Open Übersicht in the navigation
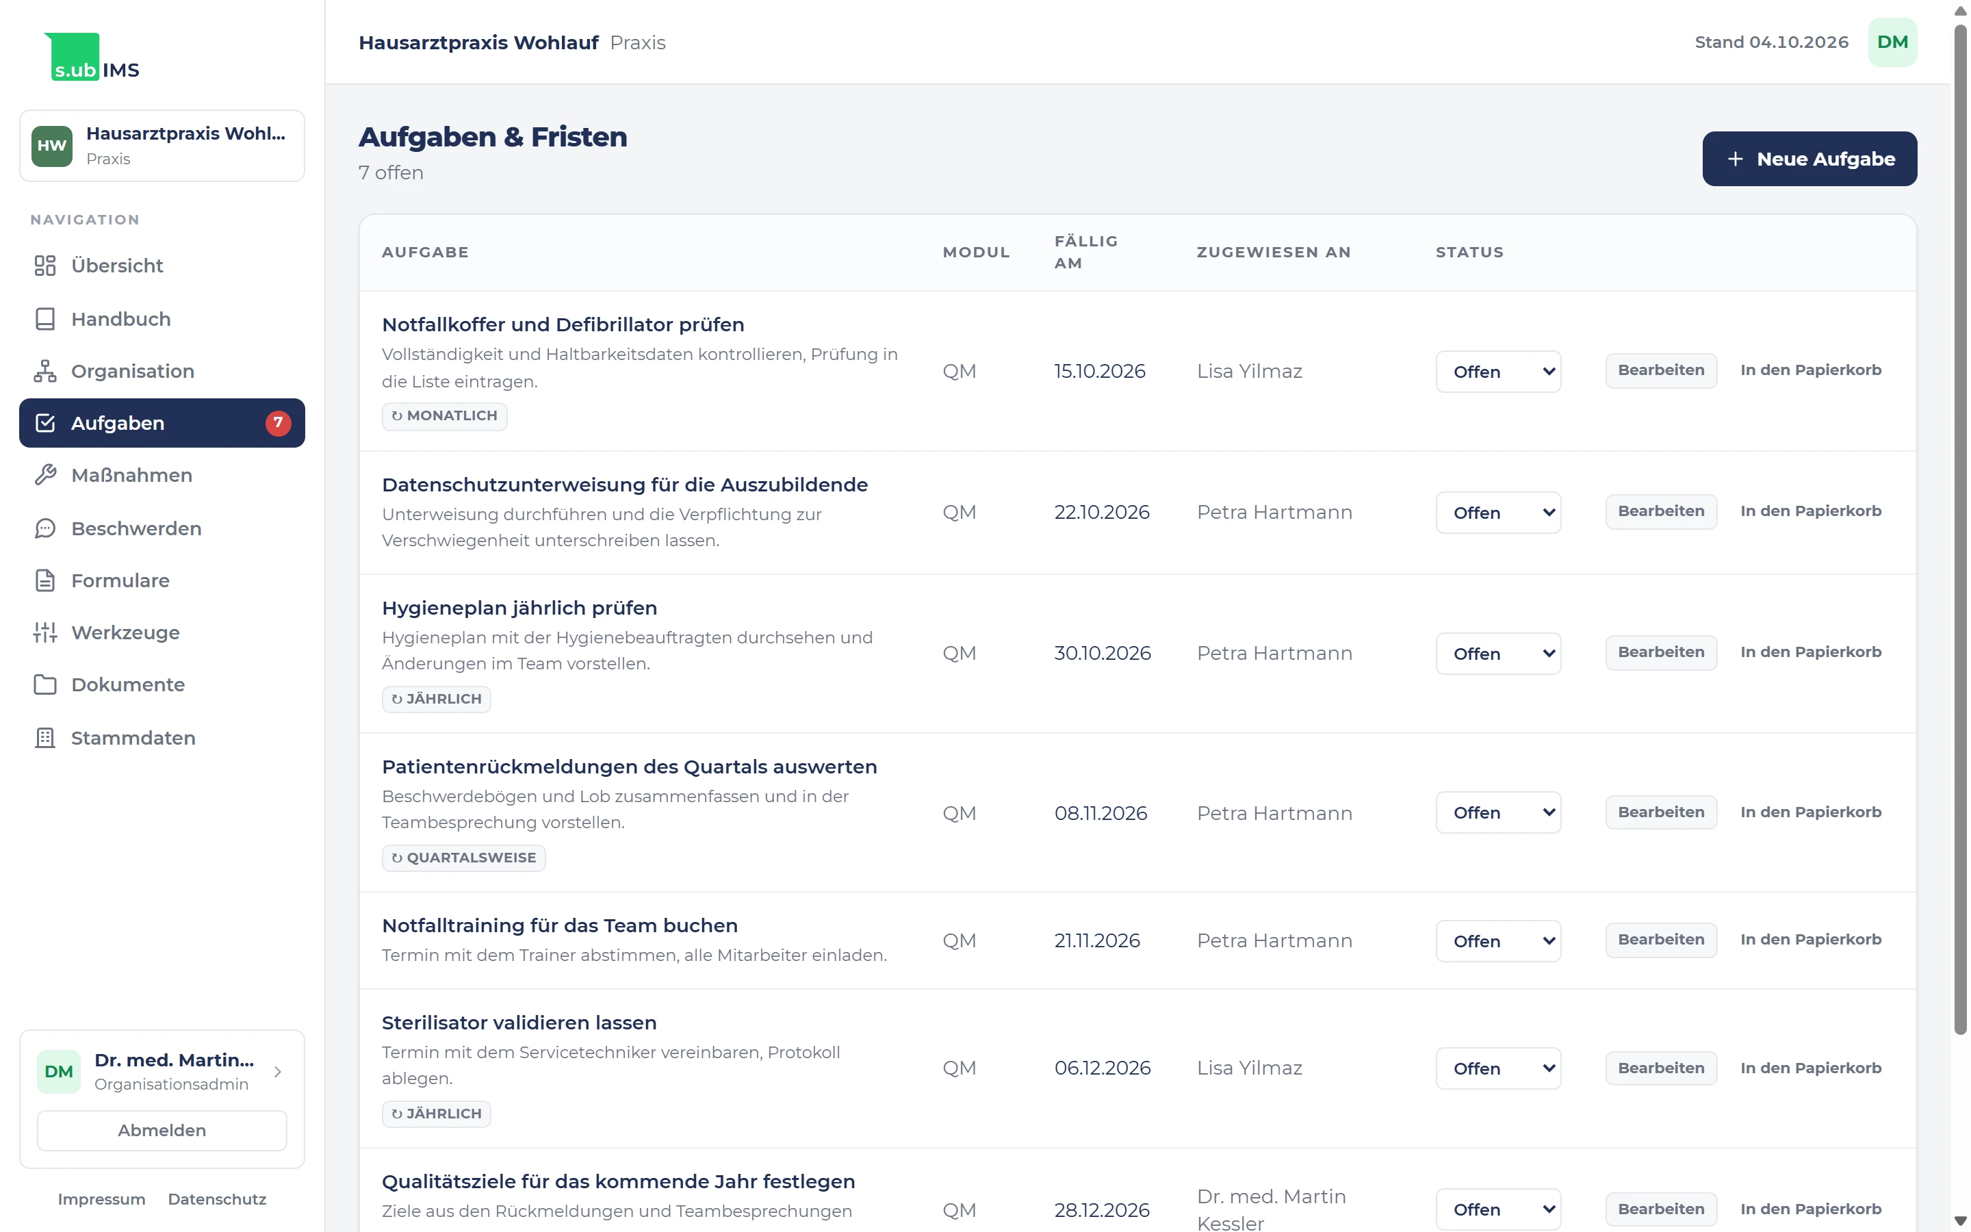 (162, 266)
